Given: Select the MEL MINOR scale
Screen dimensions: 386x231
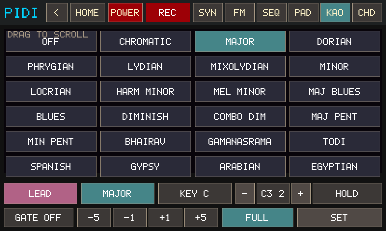Looking at the screenshot, I should pyautogui.click(x=240, y=91).
